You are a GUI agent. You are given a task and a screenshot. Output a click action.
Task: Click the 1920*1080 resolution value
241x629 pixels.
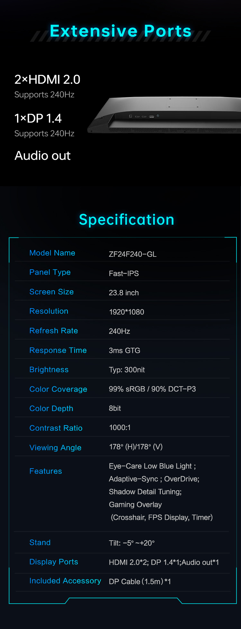click(x=127, y=312)
